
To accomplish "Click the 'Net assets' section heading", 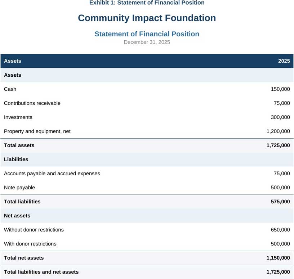I will [17, 216].
